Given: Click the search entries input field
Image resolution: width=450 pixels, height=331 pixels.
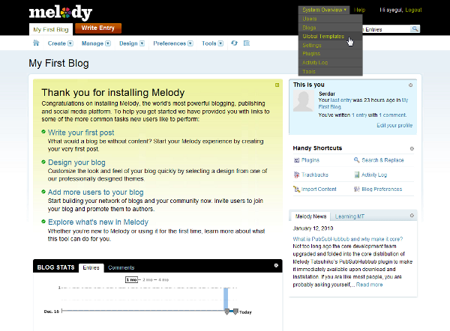Looking at the screenshot, I should tap(386, 29).
